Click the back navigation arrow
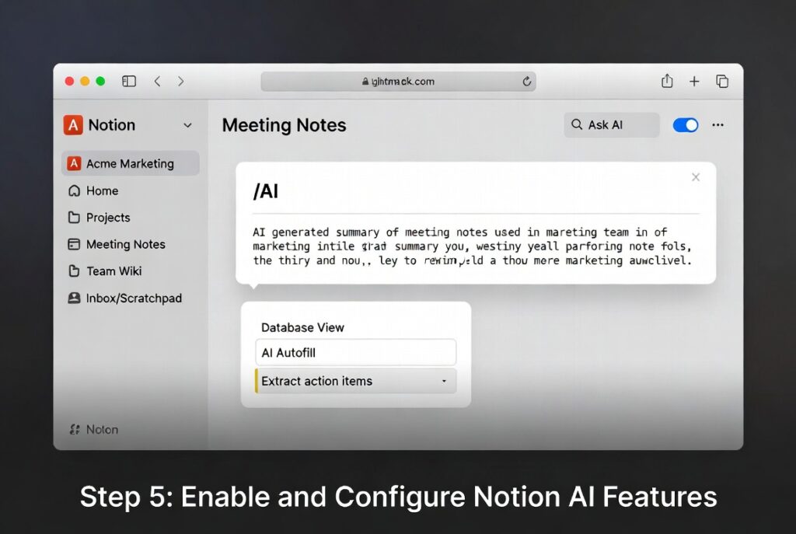 158,81
